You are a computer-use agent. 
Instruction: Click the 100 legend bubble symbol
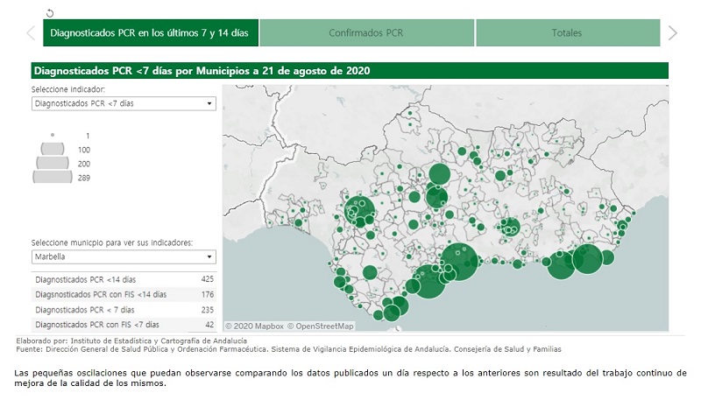coord(53,149)
